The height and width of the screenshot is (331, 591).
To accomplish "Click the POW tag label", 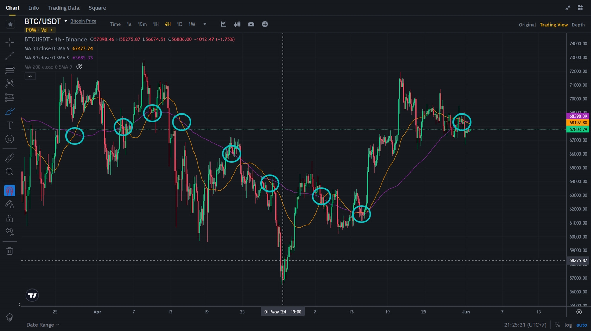I will 31,30.
